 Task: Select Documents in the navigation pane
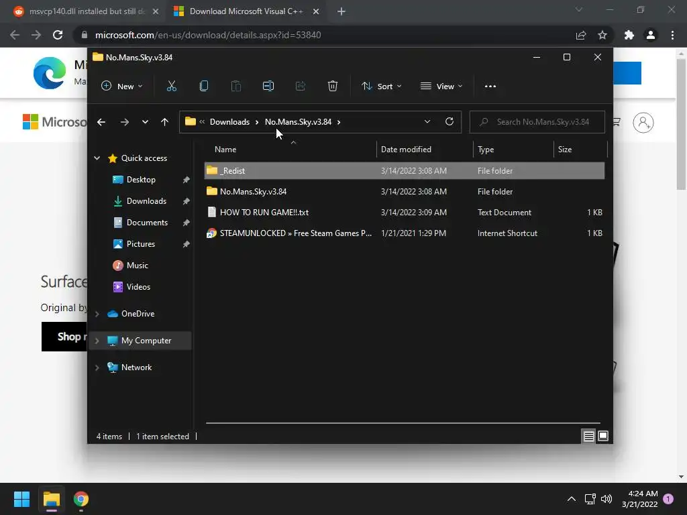coord(147,223)
